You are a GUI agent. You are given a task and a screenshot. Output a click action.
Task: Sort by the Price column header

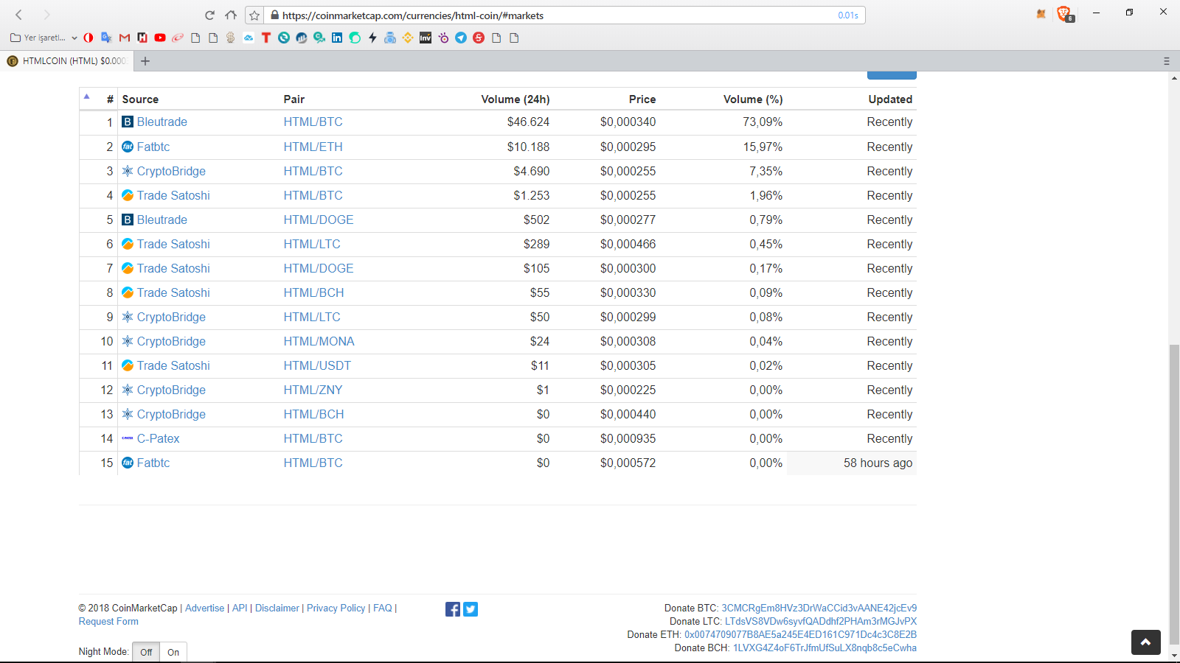(x=642, y=99)
